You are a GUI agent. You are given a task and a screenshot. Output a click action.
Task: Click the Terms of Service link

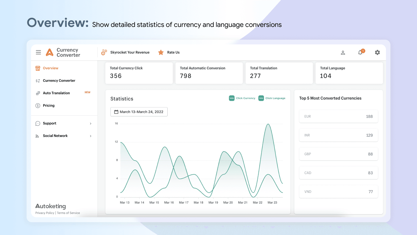coord(68,213)
